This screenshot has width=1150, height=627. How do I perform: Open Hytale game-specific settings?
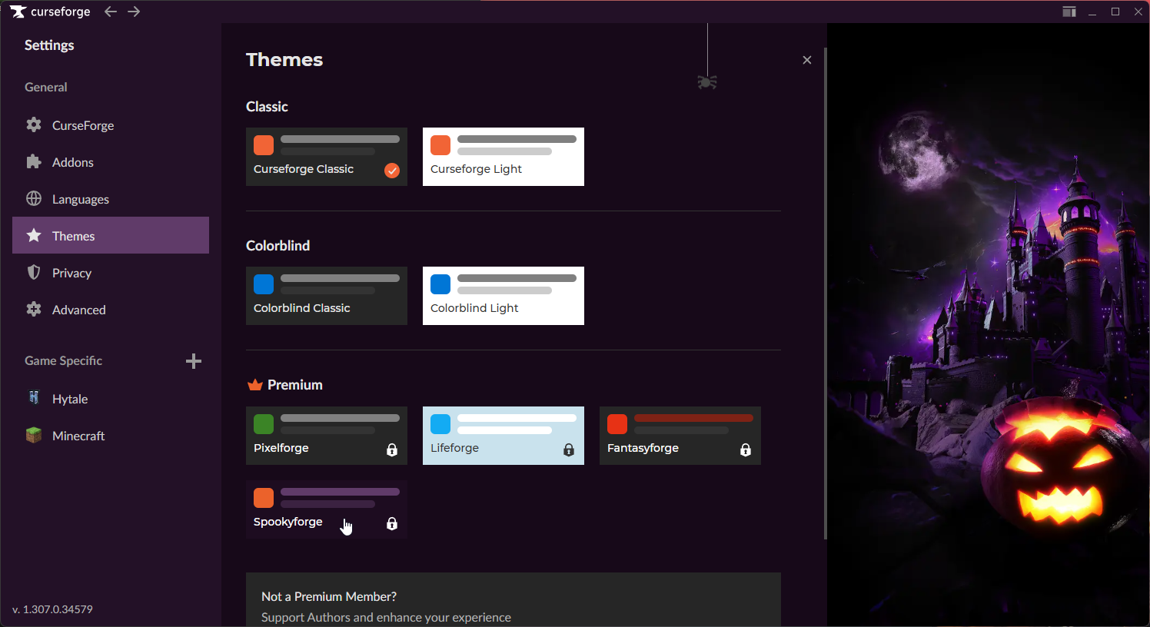coord(111,398)
